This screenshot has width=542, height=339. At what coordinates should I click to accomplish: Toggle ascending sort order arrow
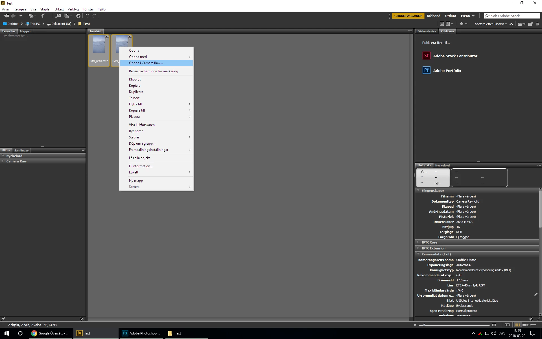tap(511, 24)
